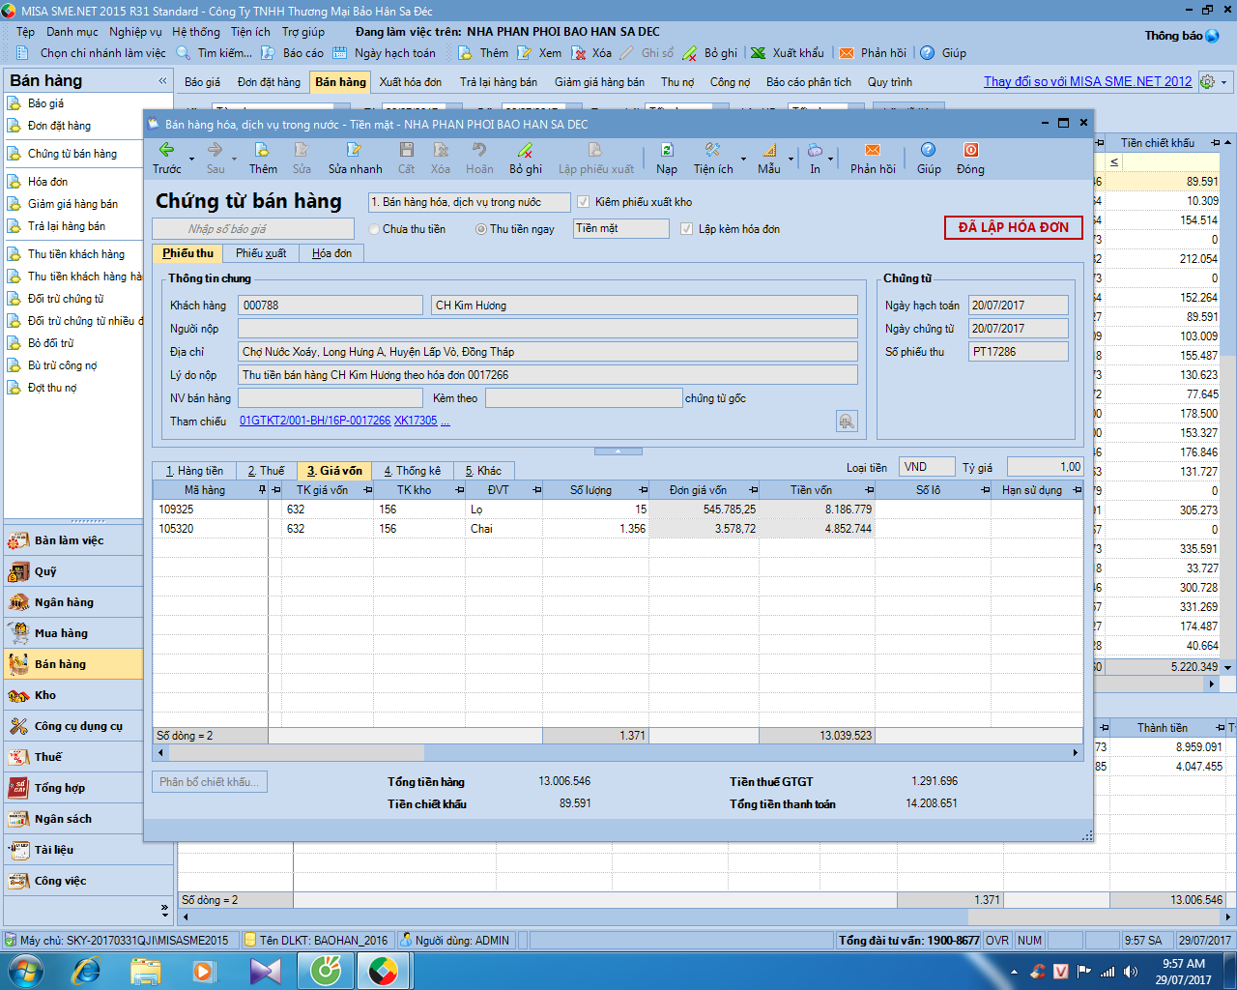Click the Windows Start button

(x=25, y=971)
